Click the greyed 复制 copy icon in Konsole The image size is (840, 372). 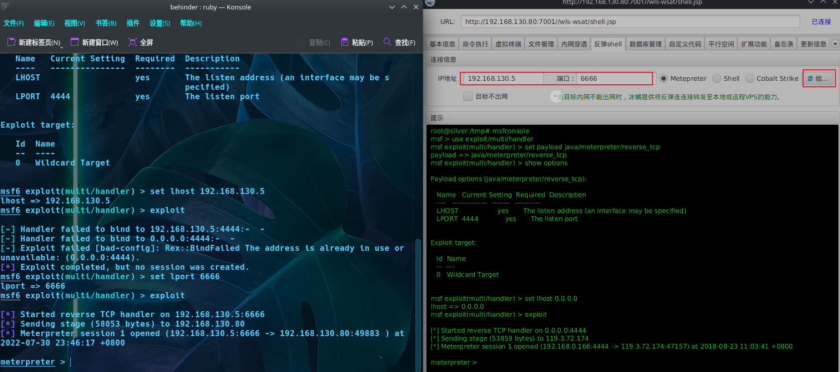click(x=301, y=42)
